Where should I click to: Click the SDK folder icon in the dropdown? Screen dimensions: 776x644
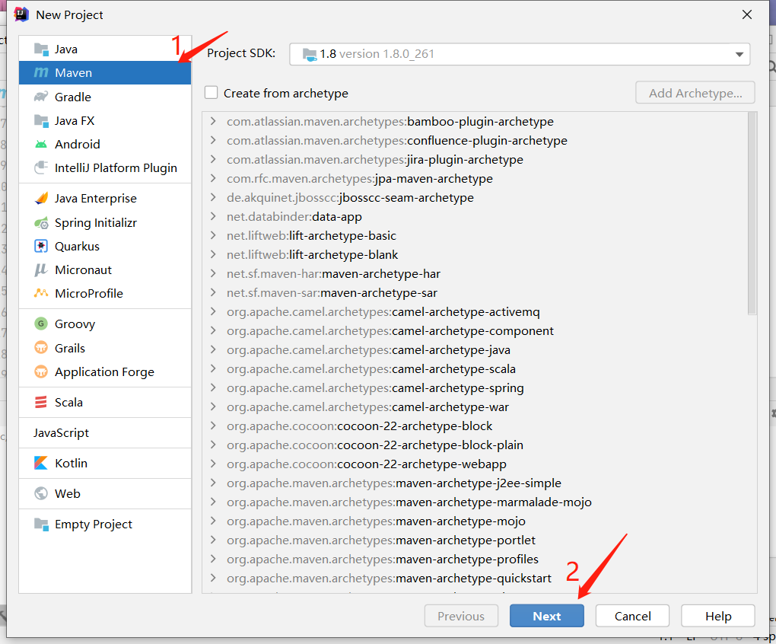[x=310, y=55]
